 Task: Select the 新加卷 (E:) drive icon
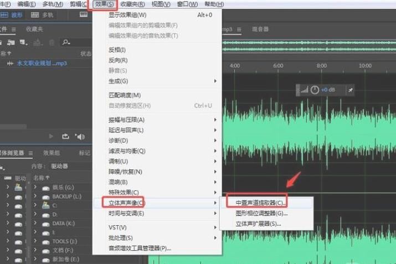(46, 260)
